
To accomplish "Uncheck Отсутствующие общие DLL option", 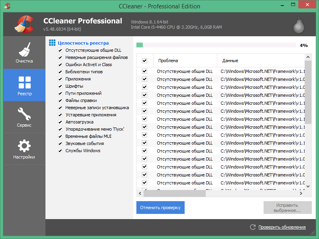I will coord(60,50).
